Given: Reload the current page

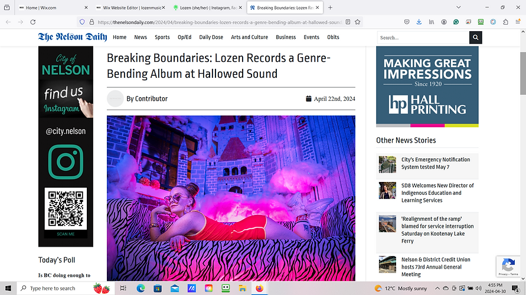Looking at the screenshot, I should click(x=33, y=22).
